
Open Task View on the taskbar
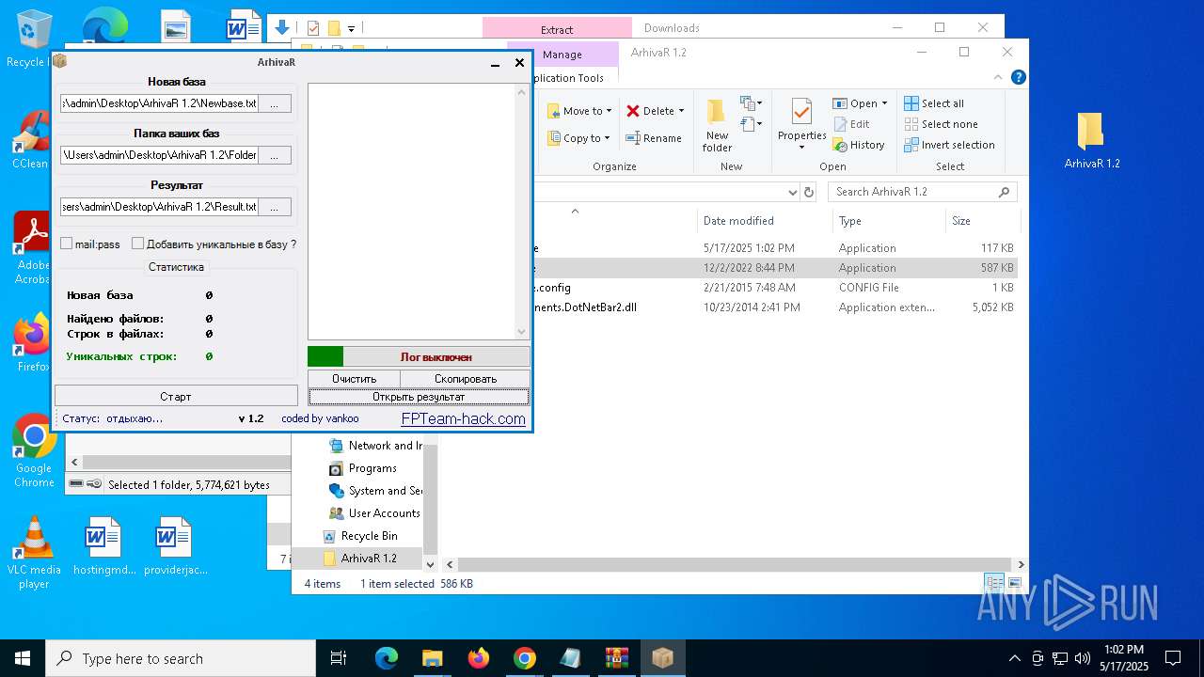tap(340, 658)
